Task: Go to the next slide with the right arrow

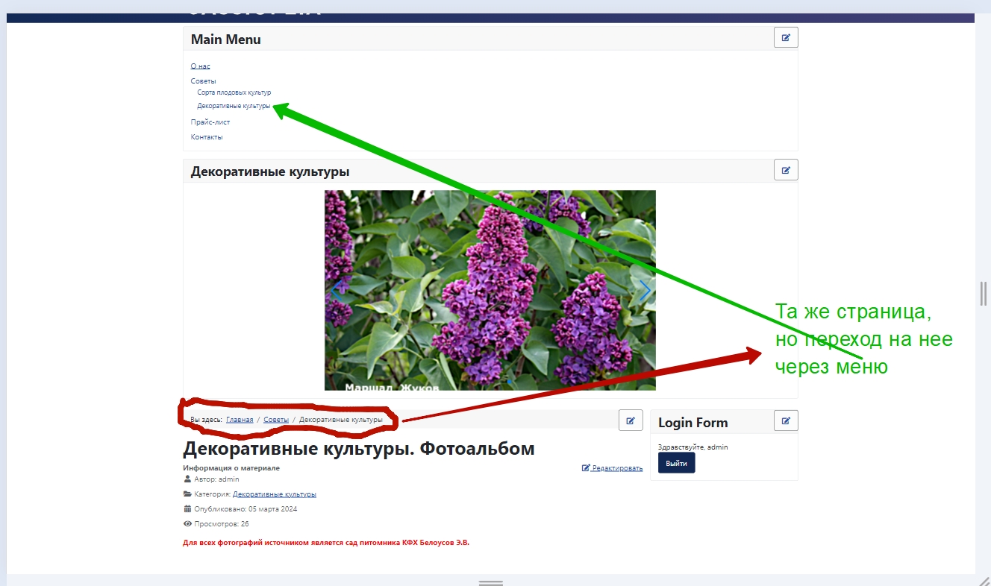Action: click(x=645, y=291)
